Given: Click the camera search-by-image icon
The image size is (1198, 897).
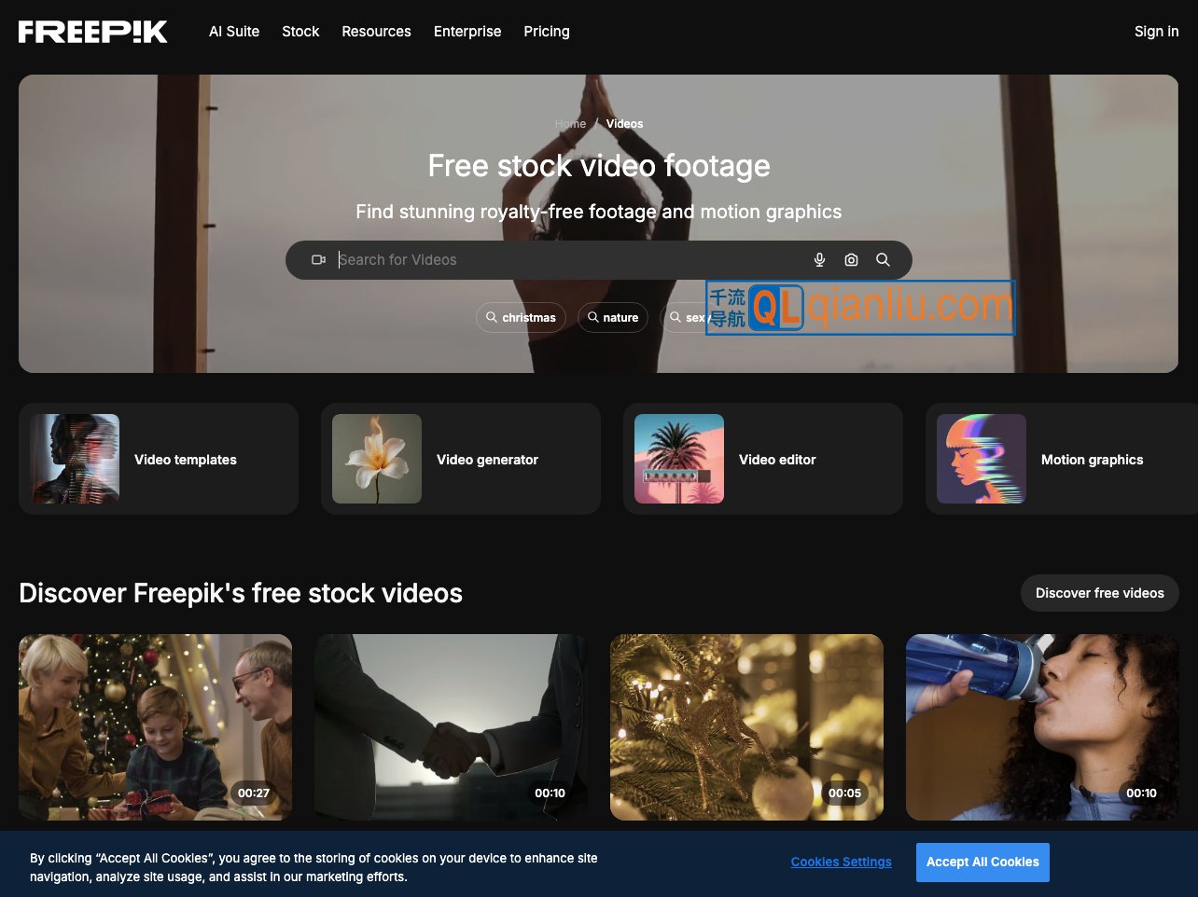Looking at the screenshot, I should [x=851, y=260].
